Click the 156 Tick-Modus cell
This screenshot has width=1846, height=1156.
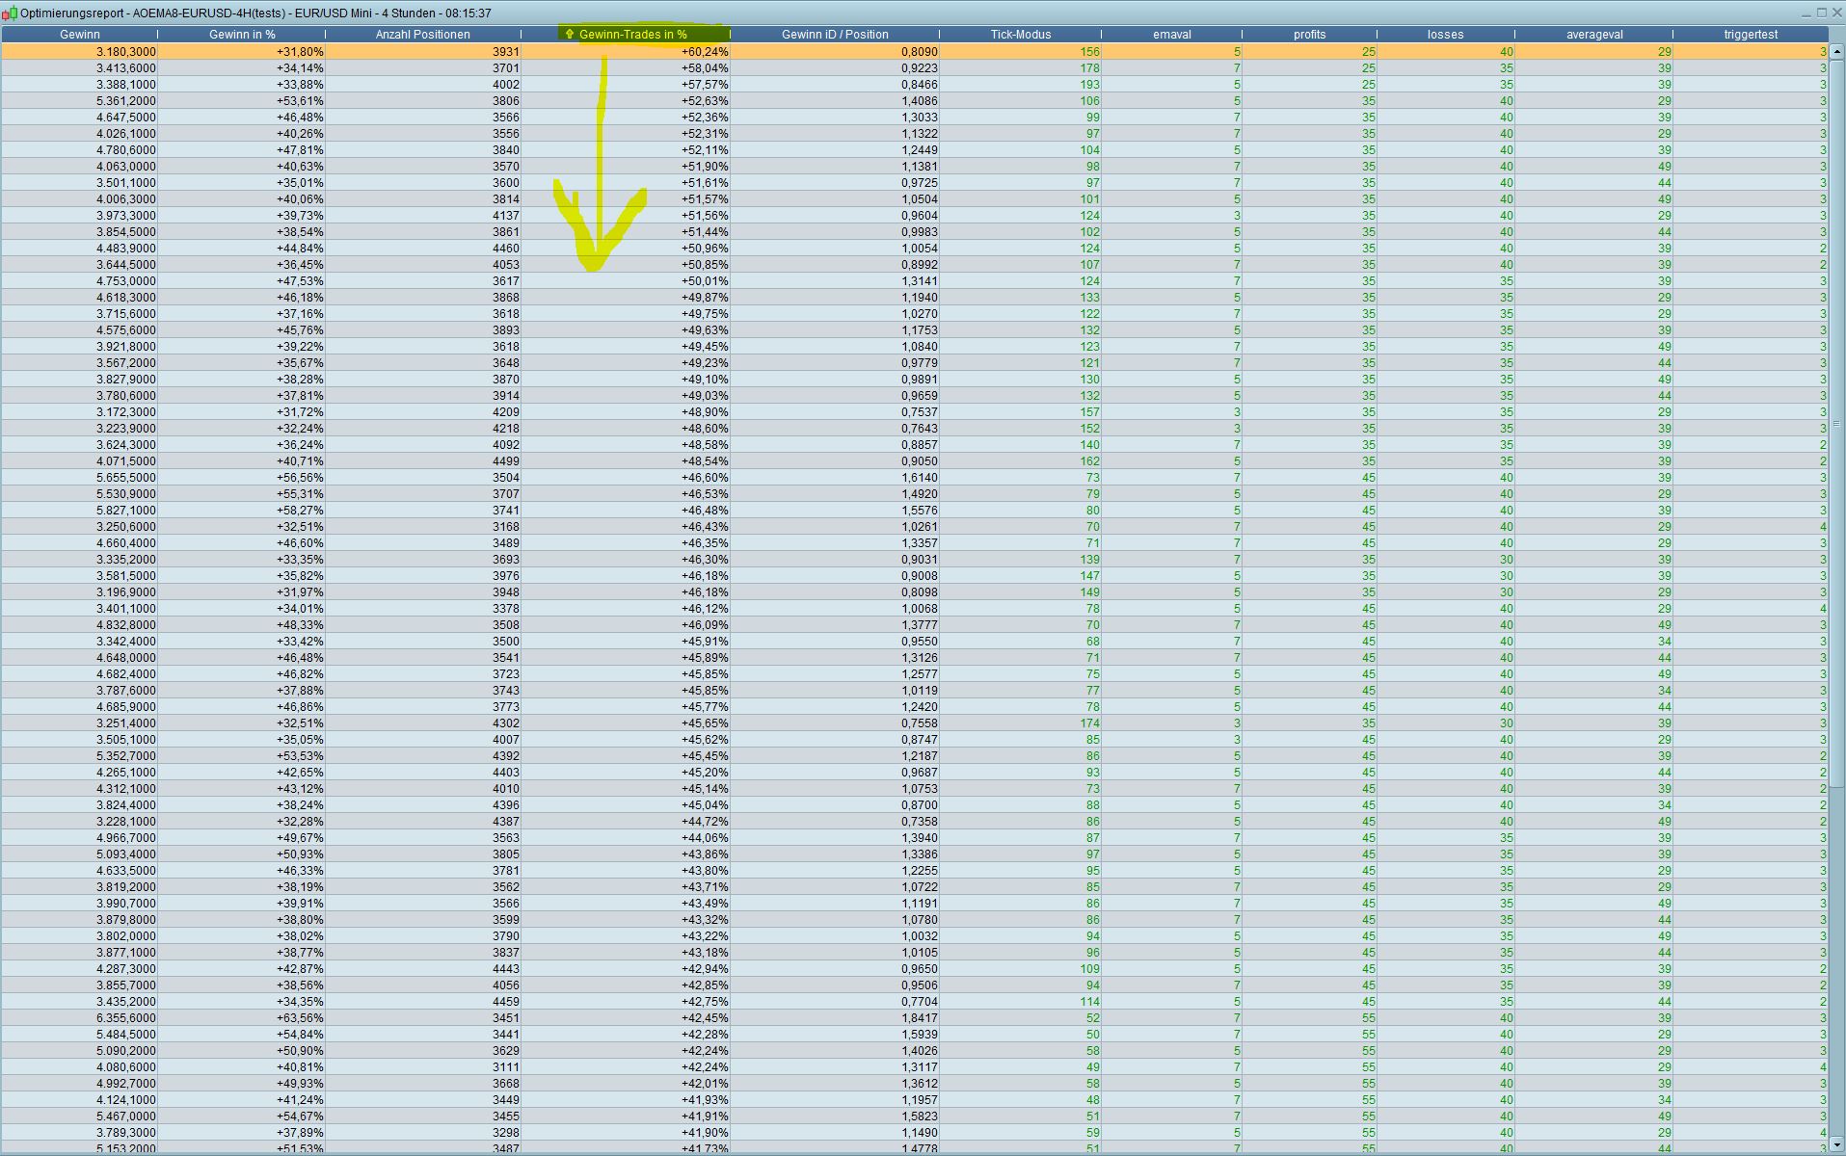[x=1021, y=52]
